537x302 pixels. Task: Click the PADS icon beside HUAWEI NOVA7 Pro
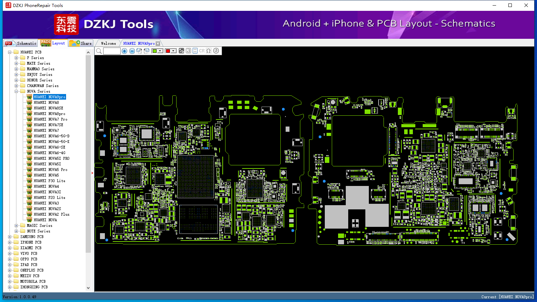point(29,119)
